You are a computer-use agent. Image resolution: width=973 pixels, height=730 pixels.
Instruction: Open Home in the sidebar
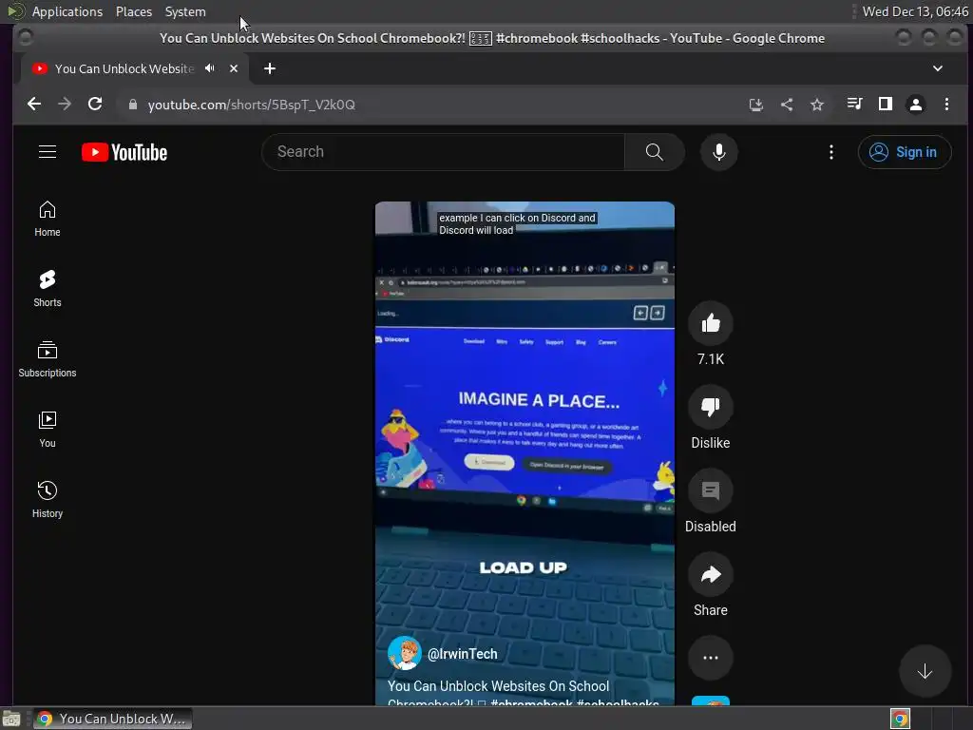click(x=48, y=219)
